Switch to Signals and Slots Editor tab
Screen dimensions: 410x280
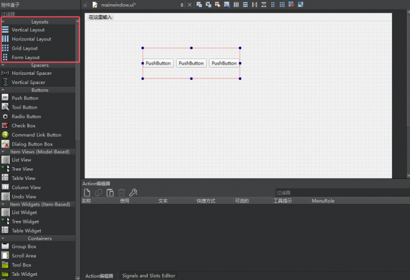point(148,276)
